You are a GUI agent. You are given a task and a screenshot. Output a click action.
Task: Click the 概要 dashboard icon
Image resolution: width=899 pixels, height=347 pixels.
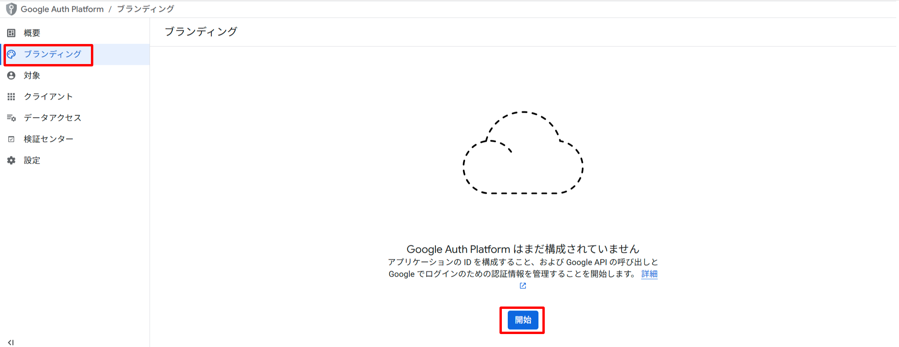tap(11, 33)
